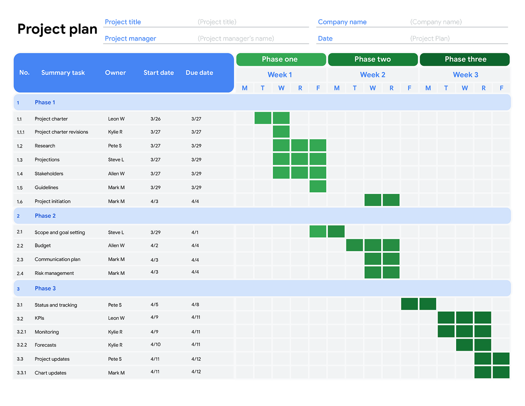Click the Phase 1 section row
This screenshot has height=406, width=525.
[45, 102]
